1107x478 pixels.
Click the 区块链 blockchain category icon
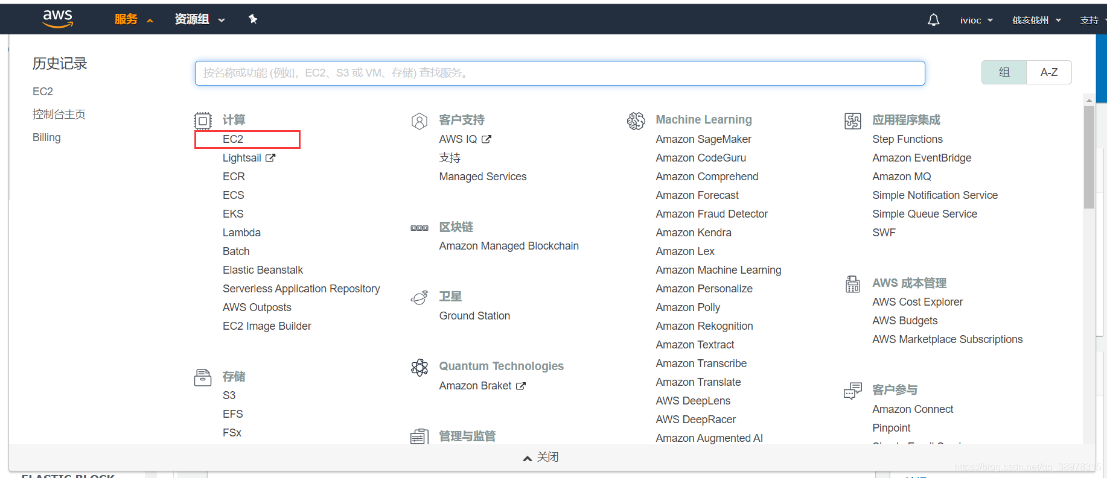pyautogui.click(x=420, y=228)
